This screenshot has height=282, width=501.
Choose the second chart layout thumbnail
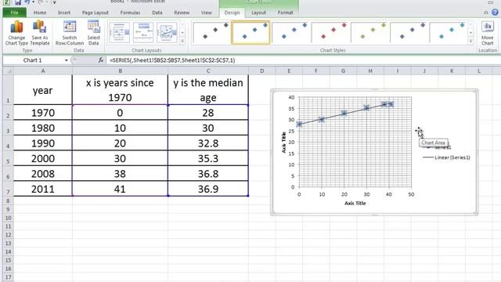143,32
